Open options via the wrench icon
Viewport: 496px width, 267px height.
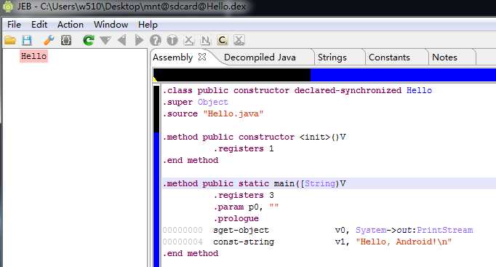pos(49,40)
